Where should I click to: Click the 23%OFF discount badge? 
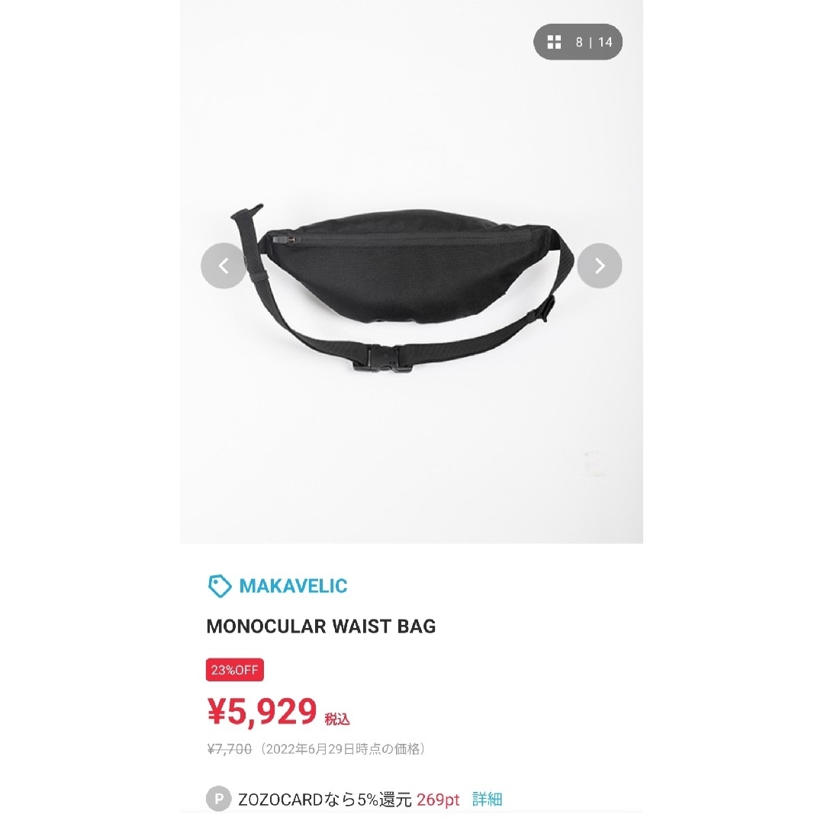(x=234, y=670)
